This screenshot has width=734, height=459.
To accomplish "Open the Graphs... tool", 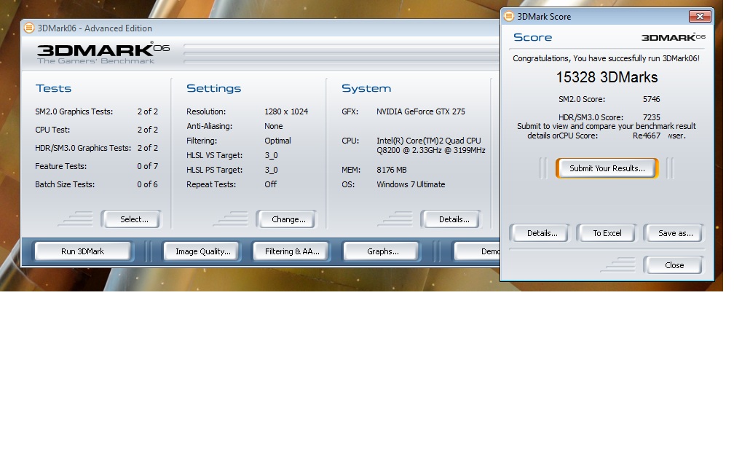I will (382, 251).
